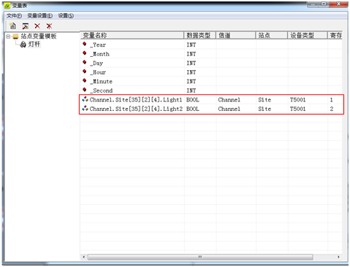The height and width of the screenshot is (267, 350).
Task: Collapse the 站点变量模板 tree node
Action: (8, 36)
